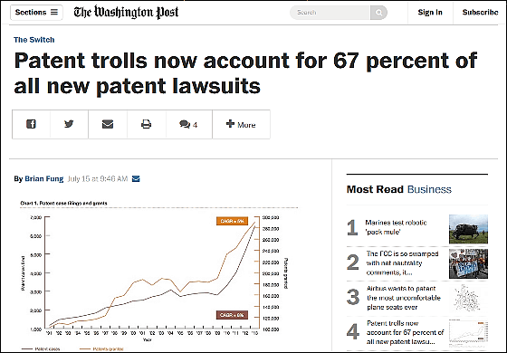This screenshot has width=507, height=353.
Task: Click inside the Search text field
Action: pyautogui.click(x=330, y=13)
